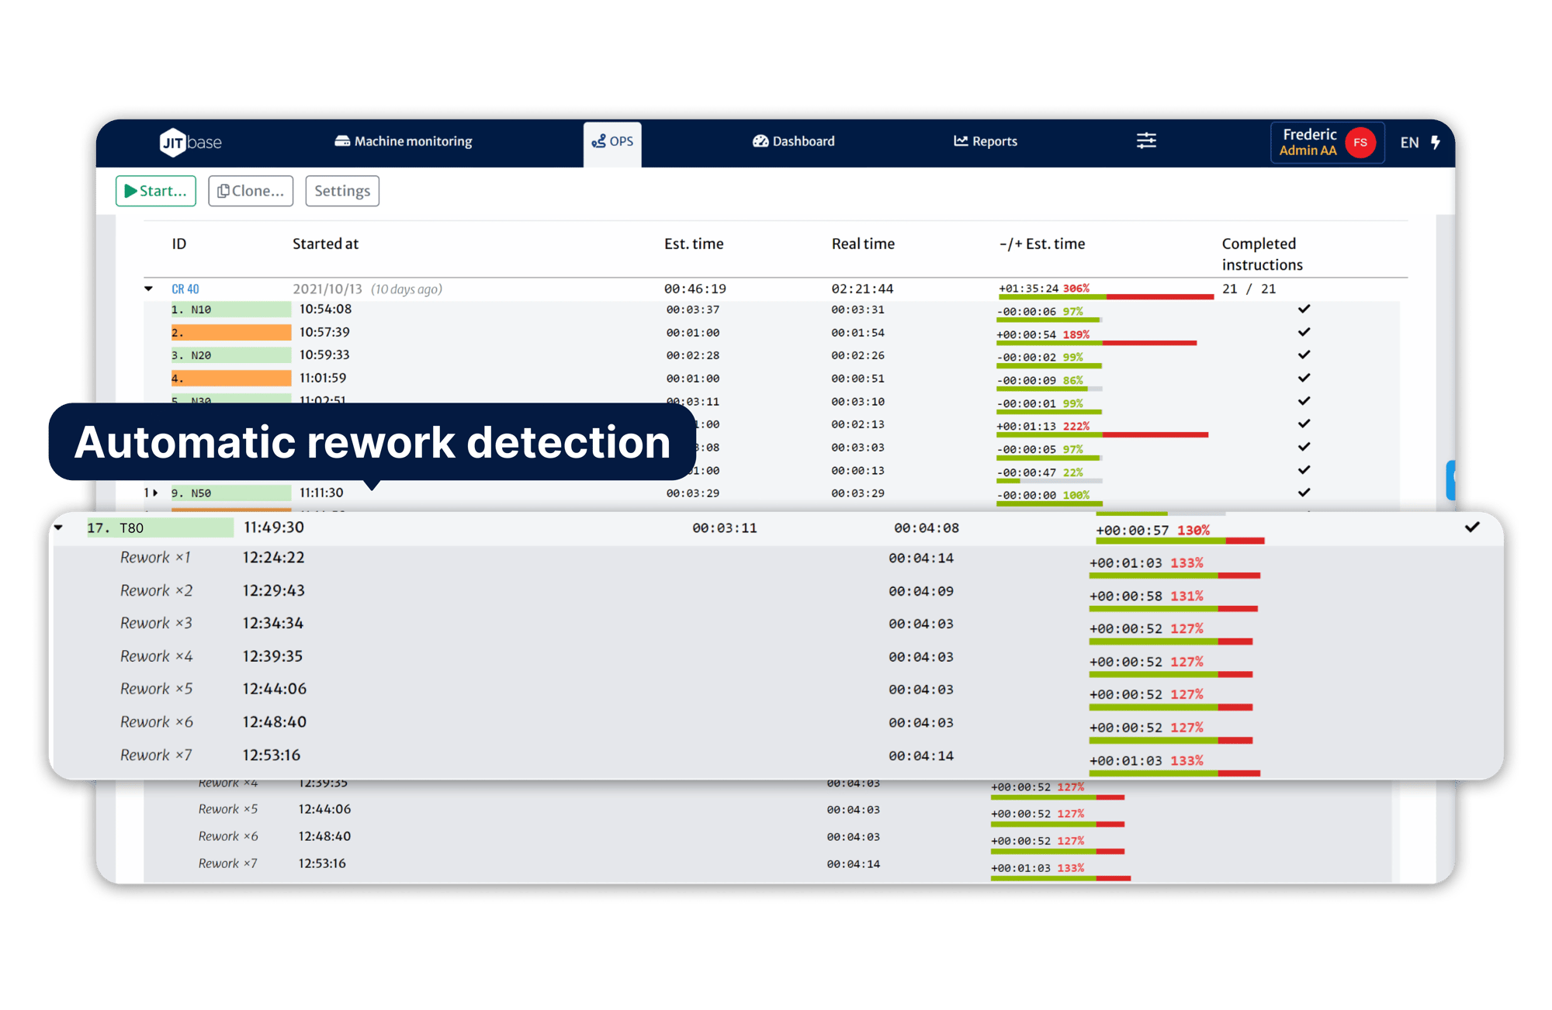Collapse the CR 40 program row

(147, 288)
